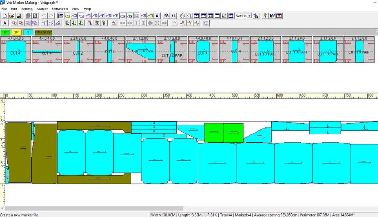
Task: Click the horizontal scrollbar thumb
Action: click(94, 209)
